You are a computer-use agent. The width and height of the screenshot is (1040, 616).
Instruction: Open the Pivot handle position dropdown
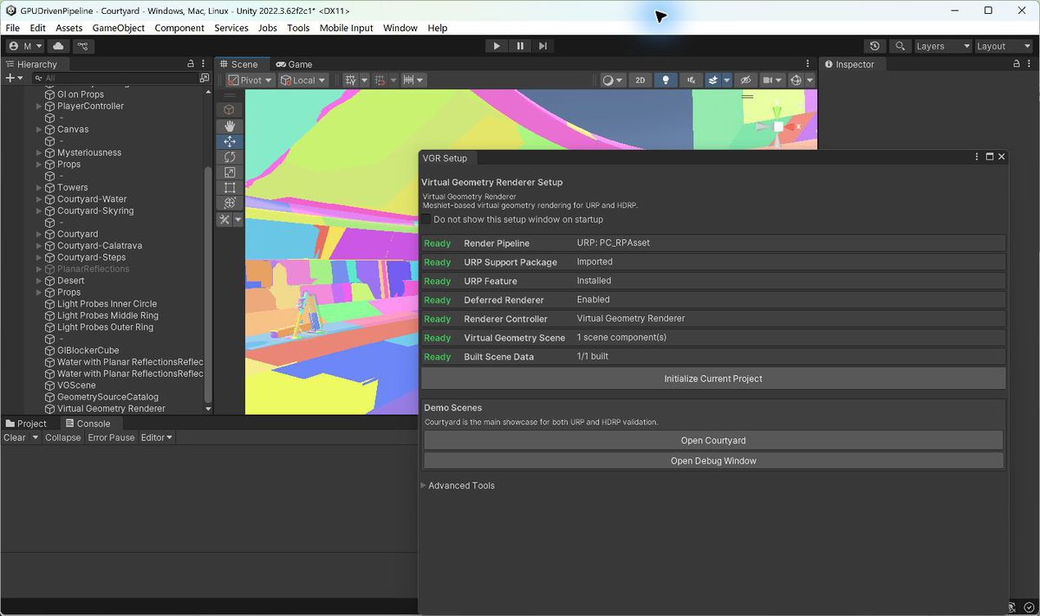(x=250, y=80)
